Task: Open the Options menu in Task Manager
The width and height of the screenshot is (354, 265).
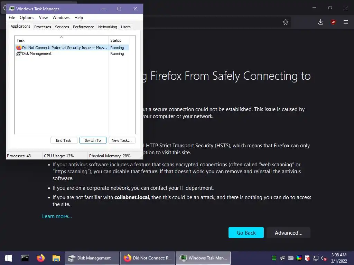Action: coord(27,18)
